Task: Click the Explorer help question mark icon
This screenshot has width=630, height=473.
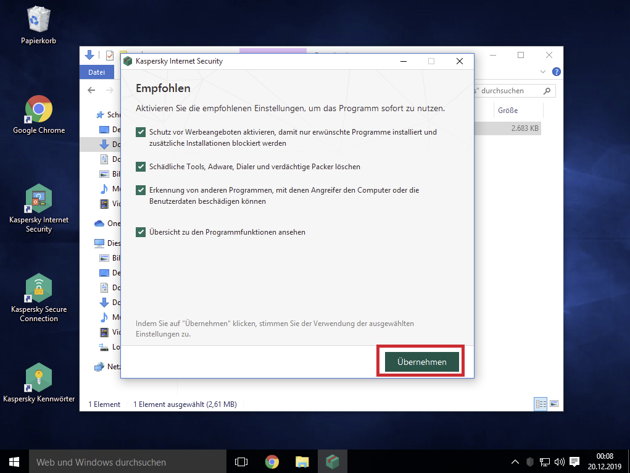Action: [557, 72]
